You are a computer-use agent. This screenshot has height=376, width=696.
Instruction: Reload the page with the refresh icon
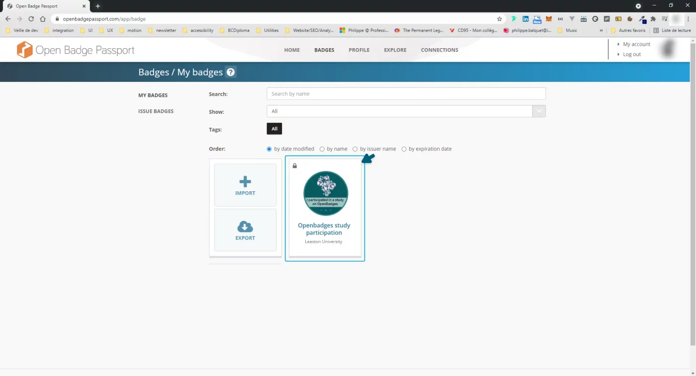coord(31,19)
